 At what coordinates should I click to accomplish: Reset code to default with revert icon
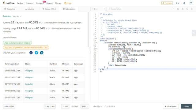(x=183, y=9)
